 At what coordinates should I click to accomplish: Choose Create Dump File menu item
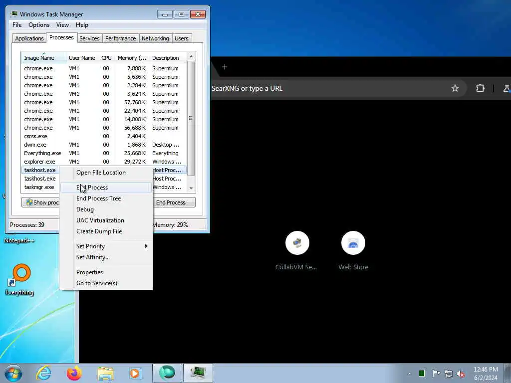106,231
